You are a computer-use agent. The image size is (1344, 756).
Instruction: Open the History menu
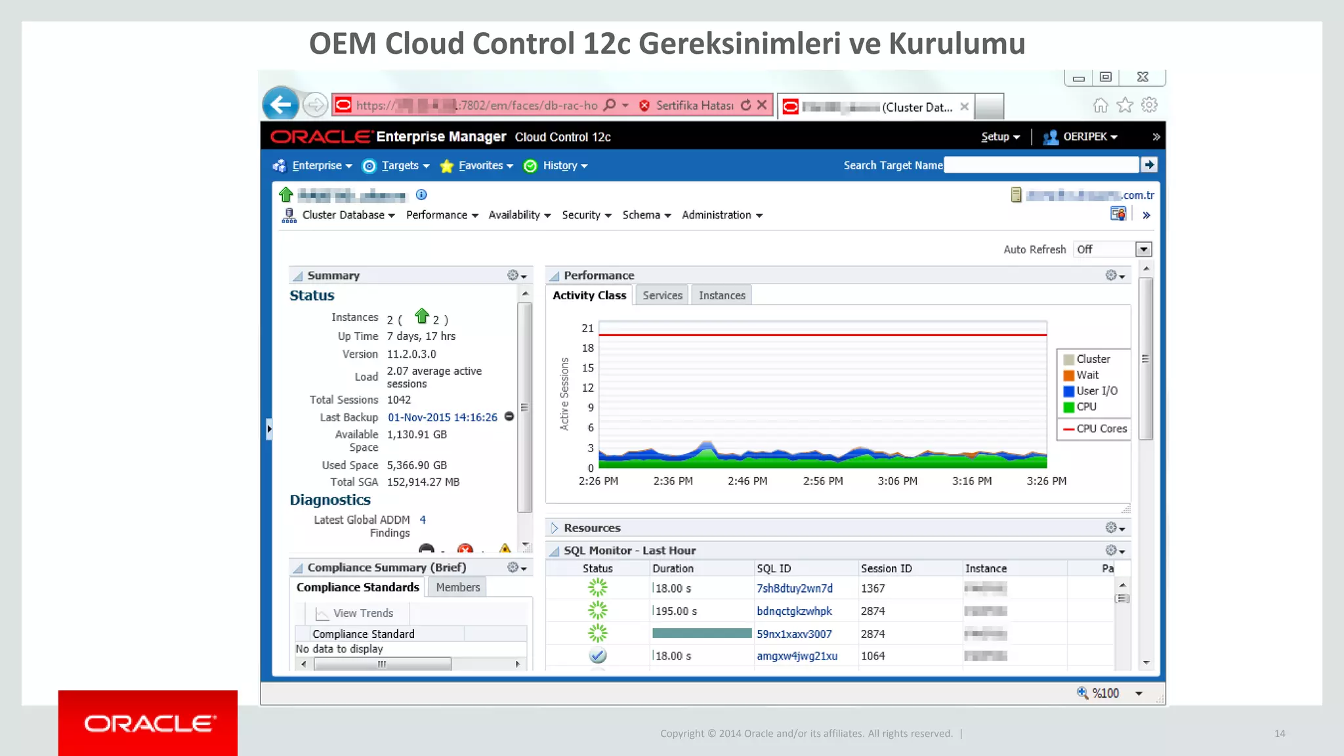(555, 165)
